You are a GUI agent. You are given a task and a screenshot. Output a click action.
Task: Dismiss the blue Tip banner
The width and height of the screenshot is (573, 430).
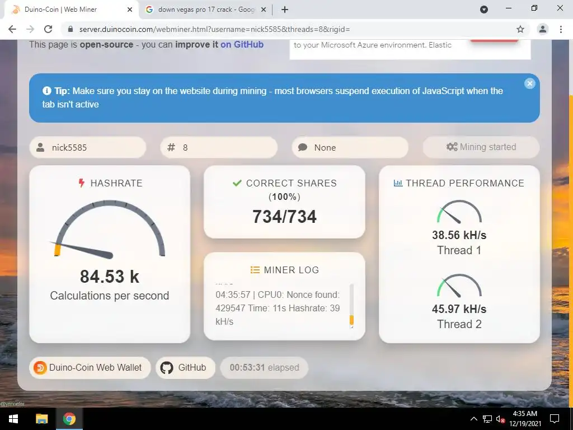tap(529, 84)
